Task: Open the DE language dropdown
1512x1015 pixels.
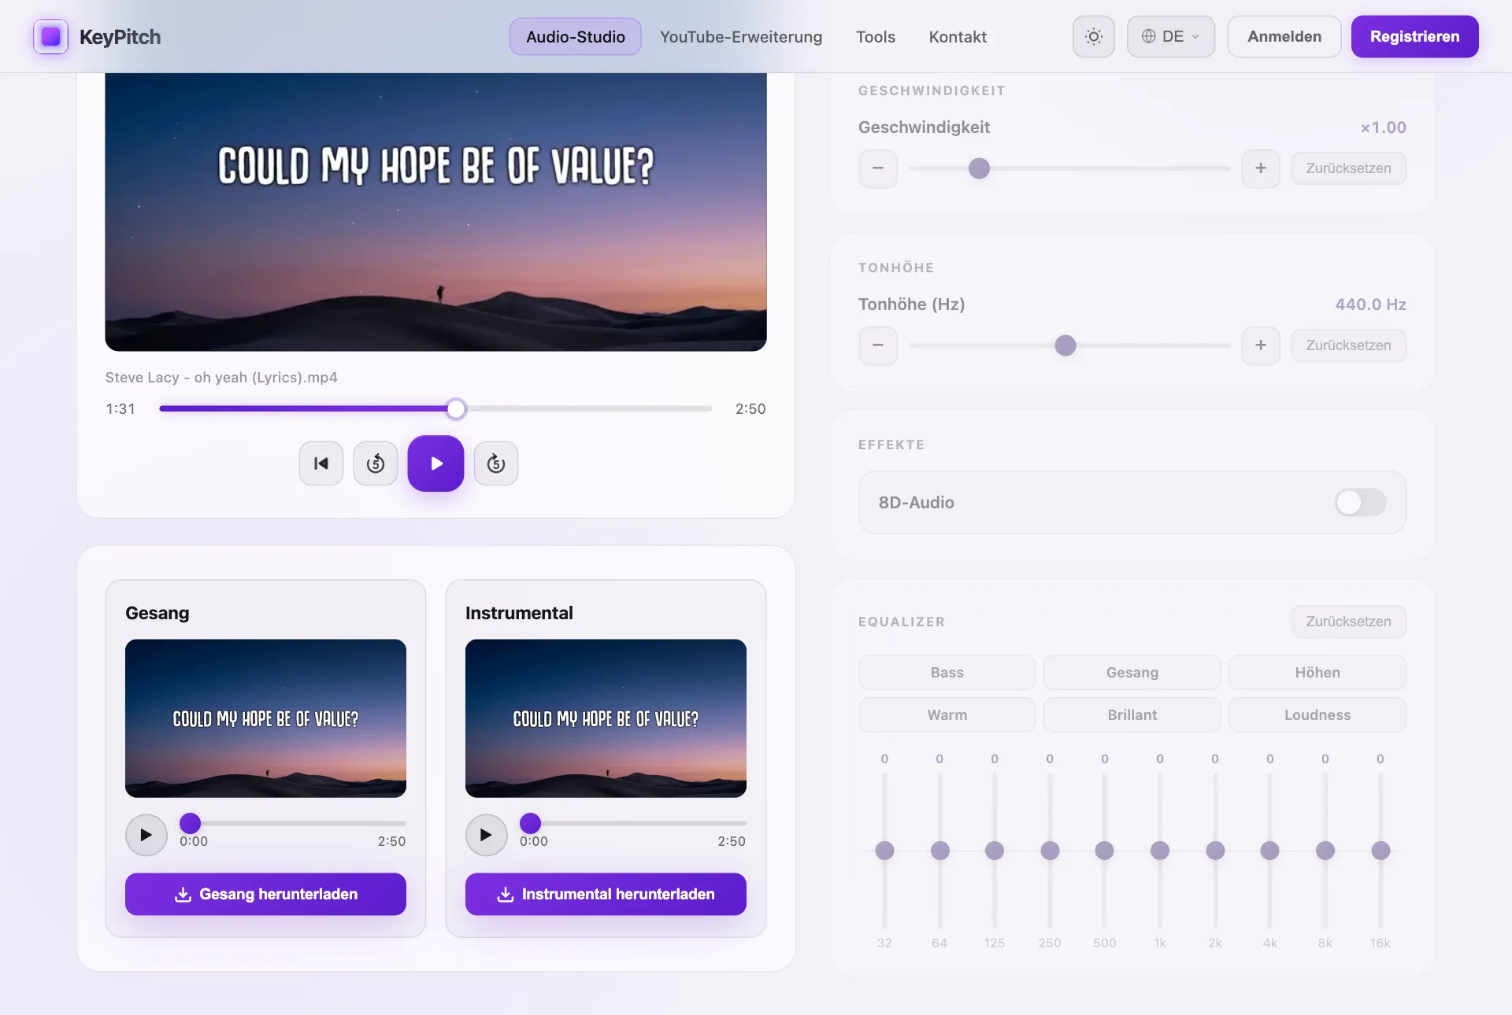Action: 1171,36
